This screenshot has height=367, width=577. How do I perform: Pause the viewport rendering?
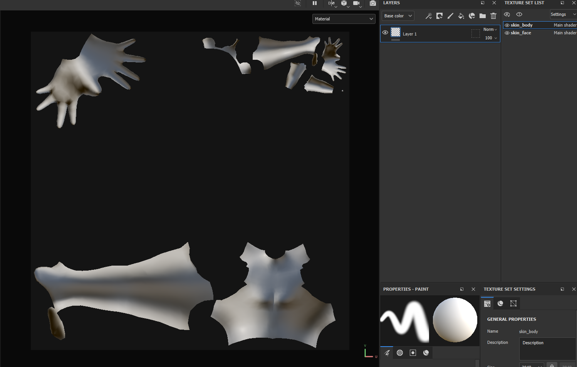(x=315, y=3)
